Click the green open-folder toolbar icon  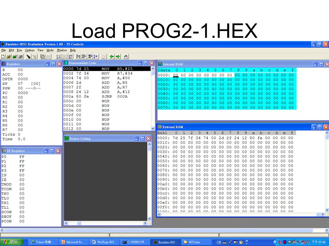tap(15, 56)
